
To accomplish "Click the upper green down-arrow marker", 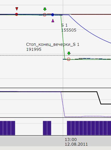I will pos(45,9).
